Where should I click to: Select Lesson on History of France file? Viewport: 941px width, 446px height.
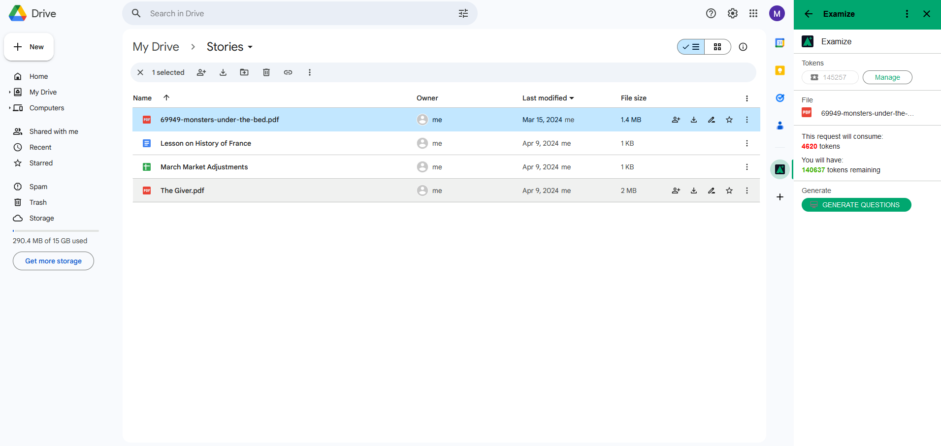click(x=446, y=143)
